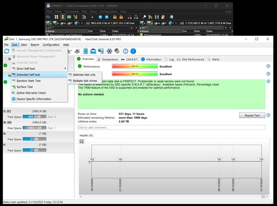Click the Performance 100% progress bar
Viewport: 277px width, 206px height.
coord(135,66)
